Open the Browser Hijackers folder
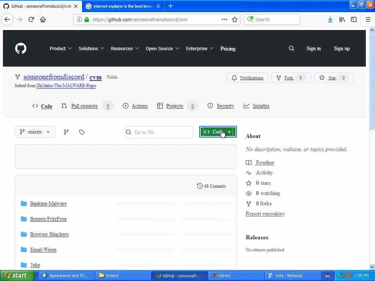This screenshot has height=281, width=375. pos(49,234)
